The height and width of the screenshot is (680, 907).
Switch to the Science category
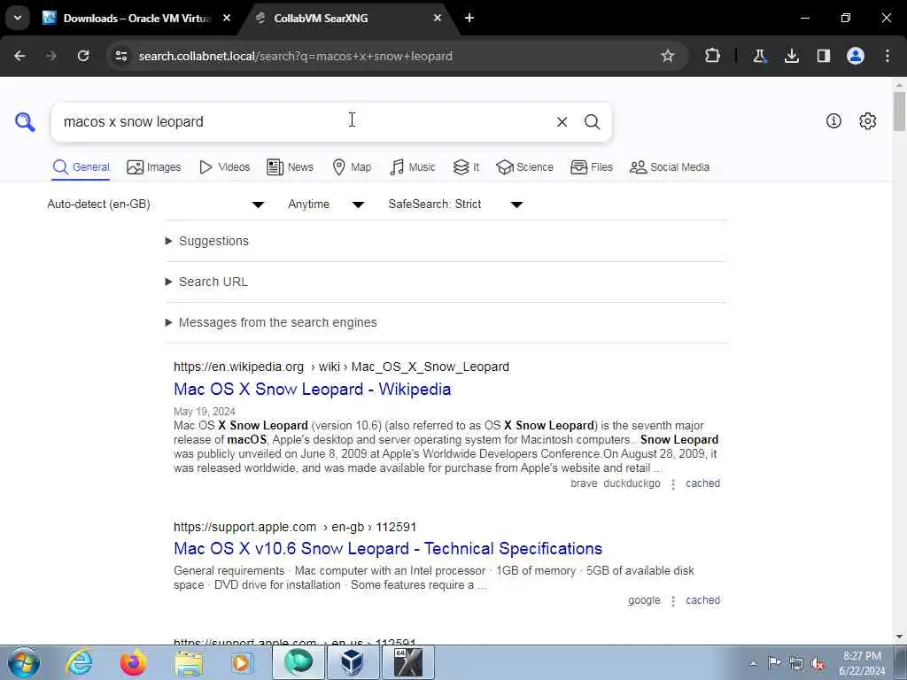coord(524,167)
